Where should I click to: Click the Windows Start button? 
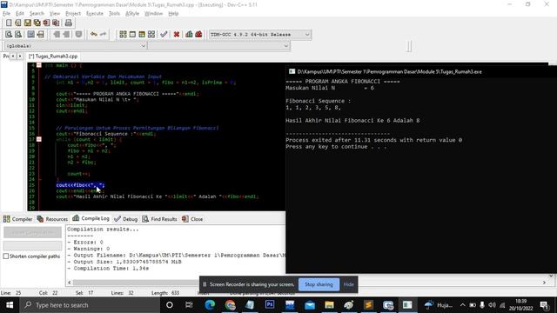point(10,305)
